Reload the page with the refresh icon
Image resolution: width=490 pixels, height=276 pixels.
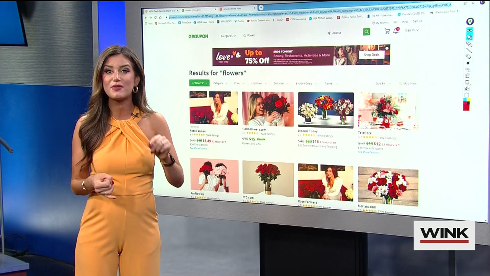point(155,18)
